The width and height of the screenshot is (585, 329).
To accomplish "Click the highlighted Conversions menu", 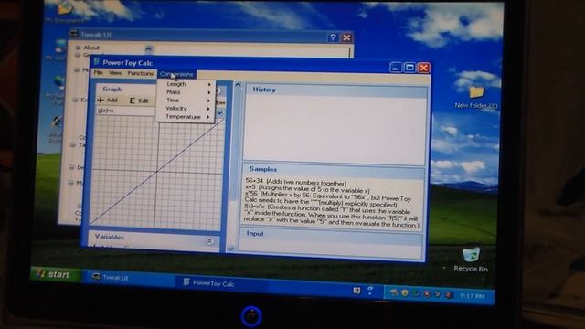I will [x=176, y=74].
